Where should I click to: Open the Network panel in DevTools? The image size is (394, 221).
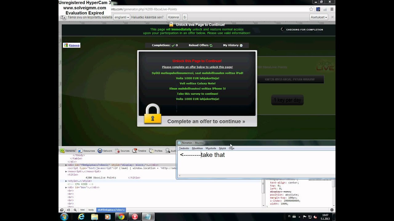(105, 151)
